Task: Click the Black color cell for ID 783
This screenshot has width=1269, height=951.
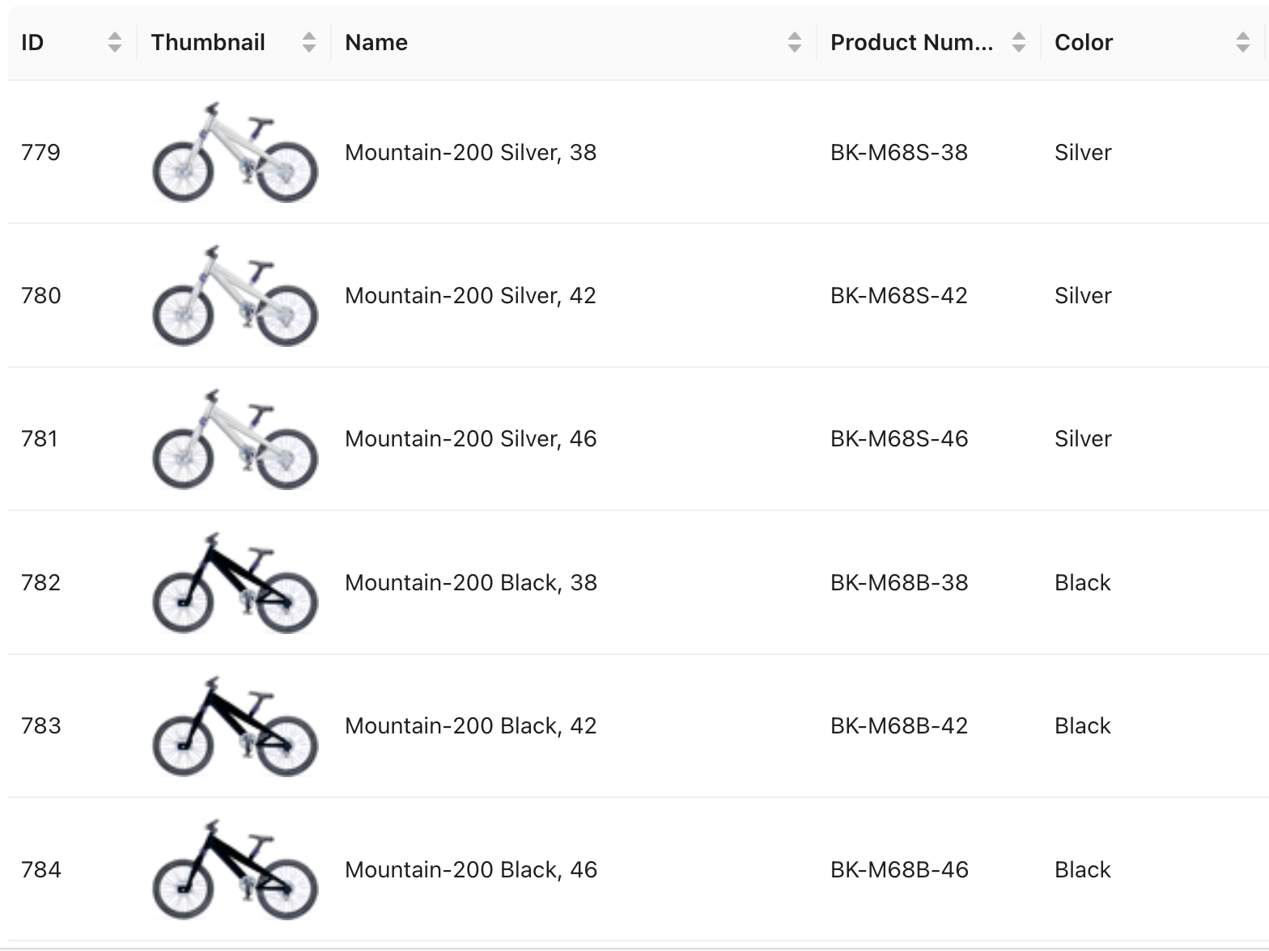Action: [x=1082, y=726]
